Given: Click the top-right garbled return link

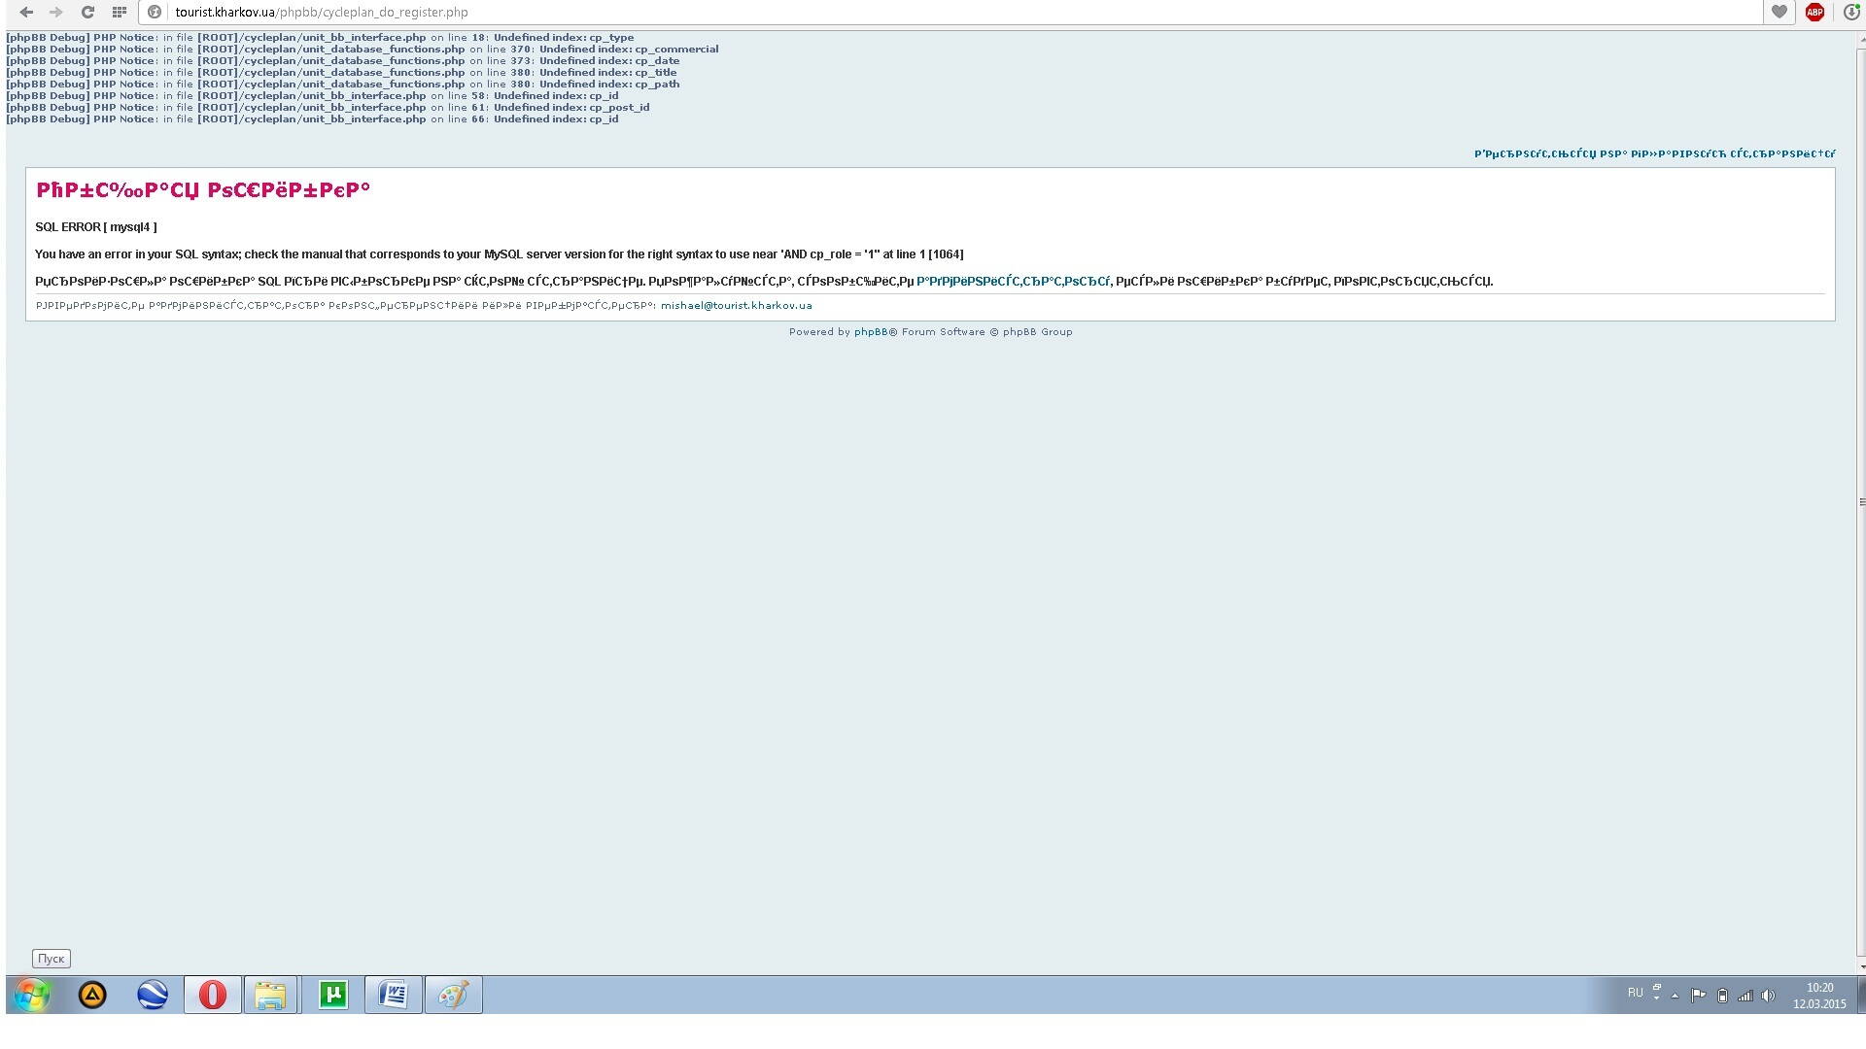Looking at the screenshot, I should pos(1654,153).
